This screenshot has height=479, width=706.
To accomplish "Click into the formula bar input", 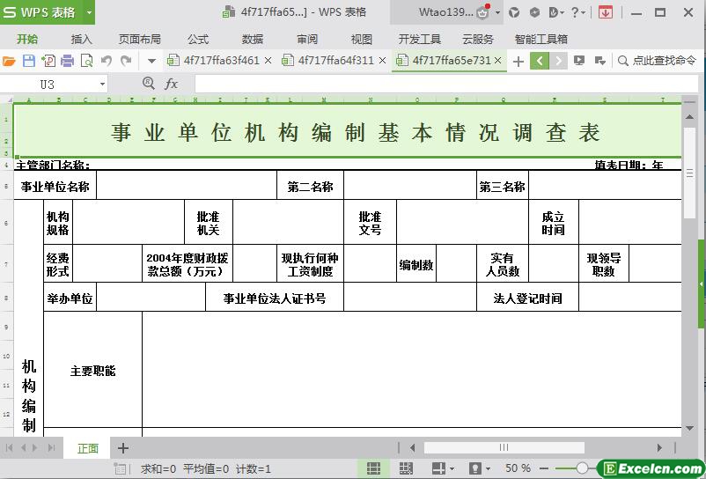I will point(446,84).
